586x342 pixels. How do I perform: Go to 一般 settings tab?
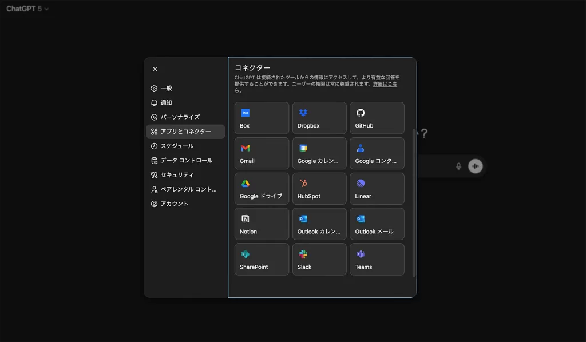coord(166,89)
